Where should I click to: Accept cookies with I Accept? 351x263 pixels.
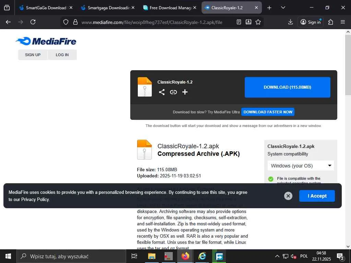317,196
